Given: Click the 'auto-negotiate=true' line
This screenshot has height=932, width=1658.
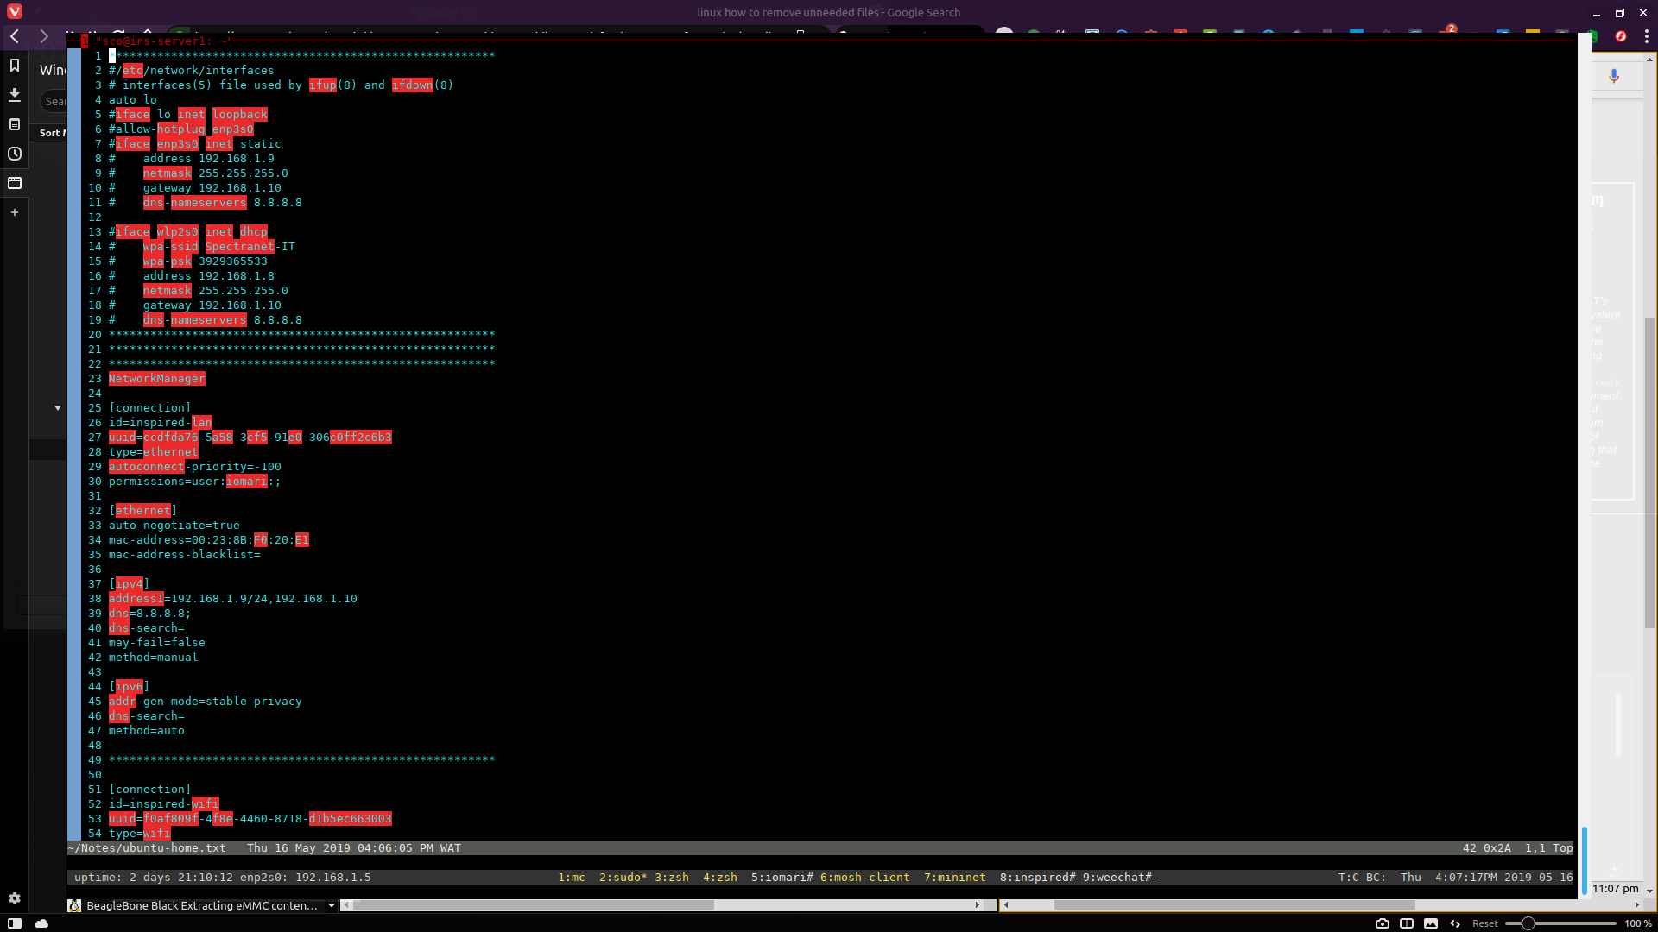Looking at the screenshot, I should [174, 526].
